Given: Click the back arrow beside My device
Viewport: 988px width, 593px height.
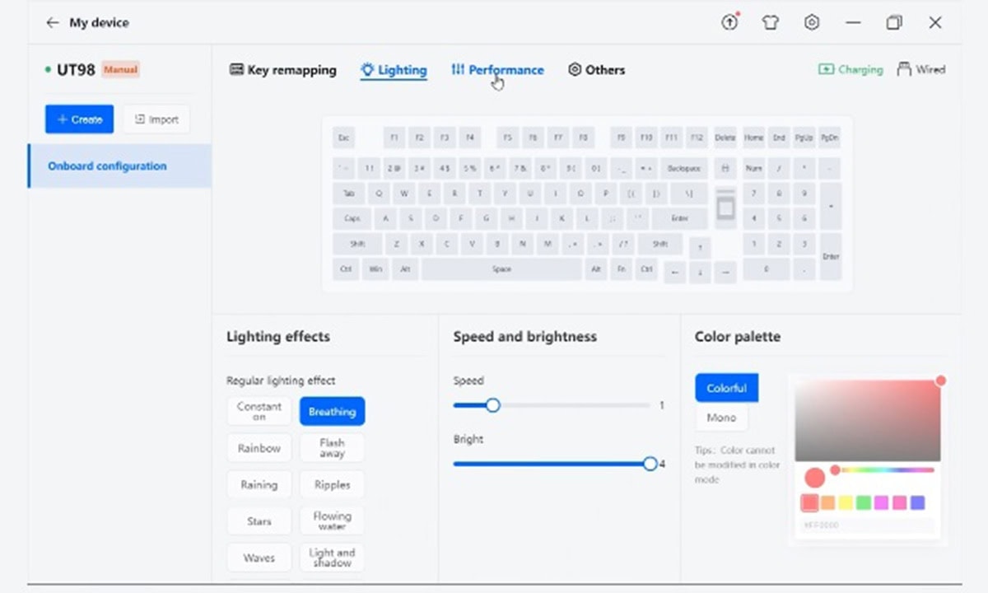Looking at the screenshot, I should tap(52, 22).
